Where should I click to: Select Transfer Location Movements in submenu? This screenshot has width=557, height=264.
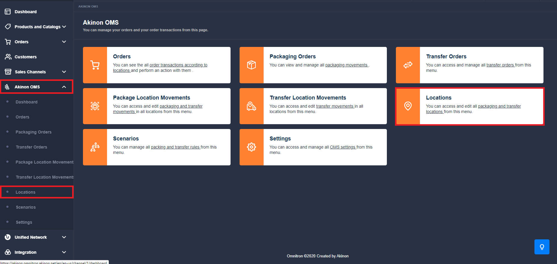tap(45, 177)
